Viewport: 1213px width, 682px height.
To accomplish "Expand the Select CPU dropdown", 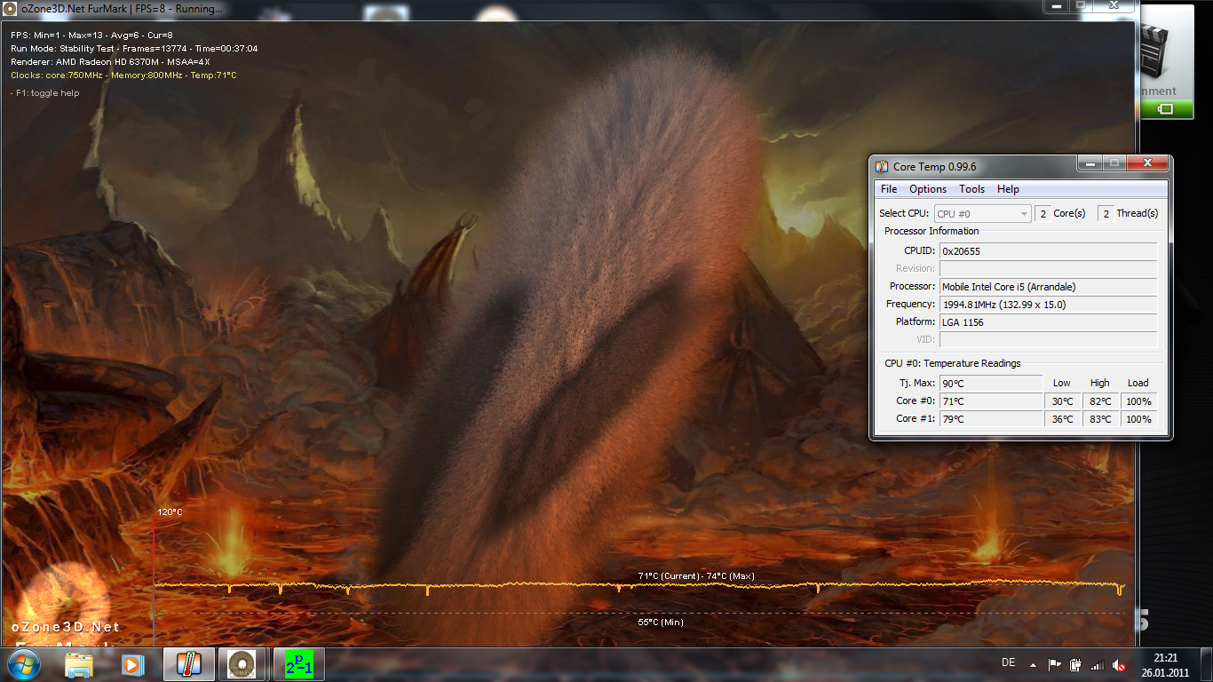I will tap(983, 213).
